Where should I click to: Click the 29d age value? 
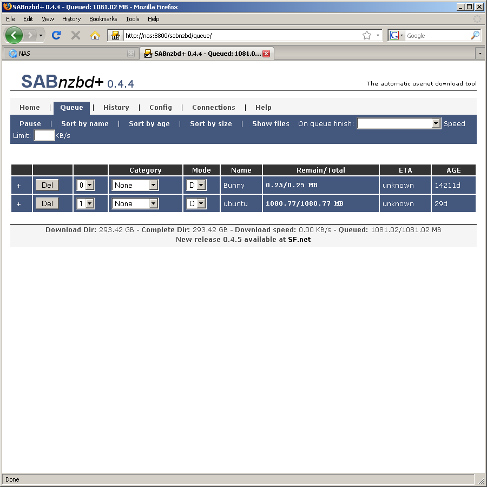[441, 204]
